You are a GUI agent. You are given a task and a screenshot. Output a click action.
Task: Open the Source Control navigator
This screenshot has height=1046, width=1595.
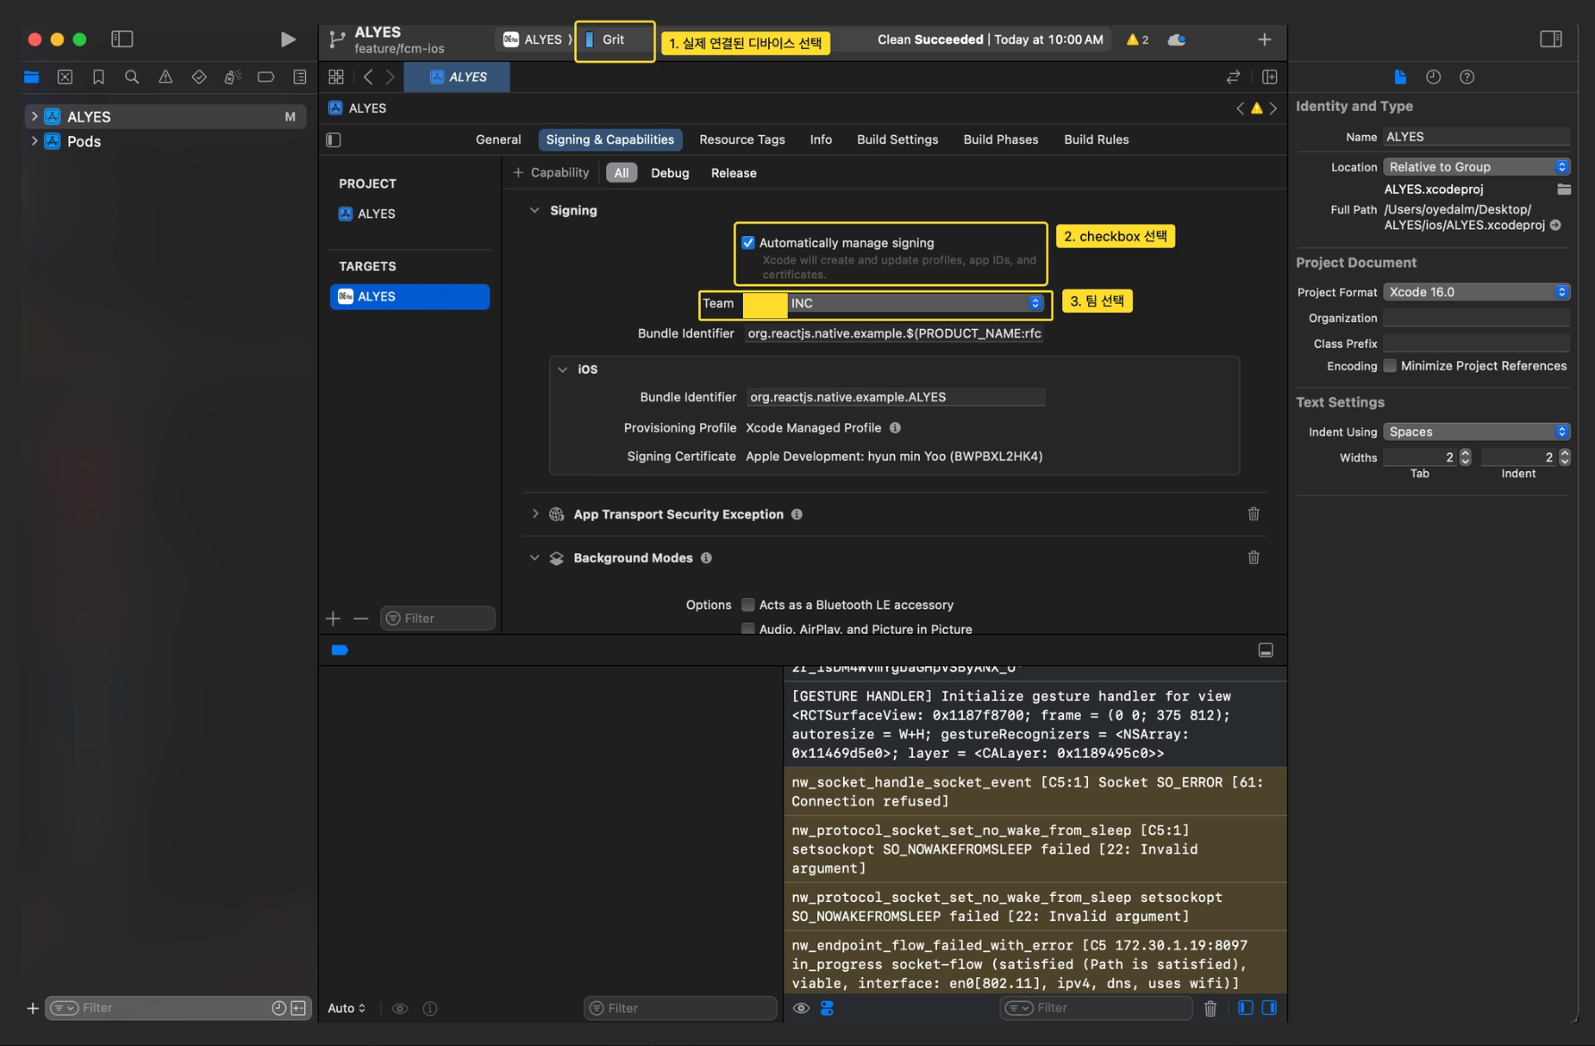coord(65,77)
